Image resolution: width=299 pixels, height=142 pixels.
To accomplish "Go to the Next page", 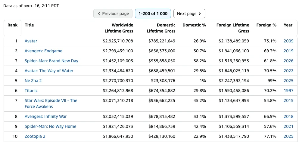I will (189, 14).
